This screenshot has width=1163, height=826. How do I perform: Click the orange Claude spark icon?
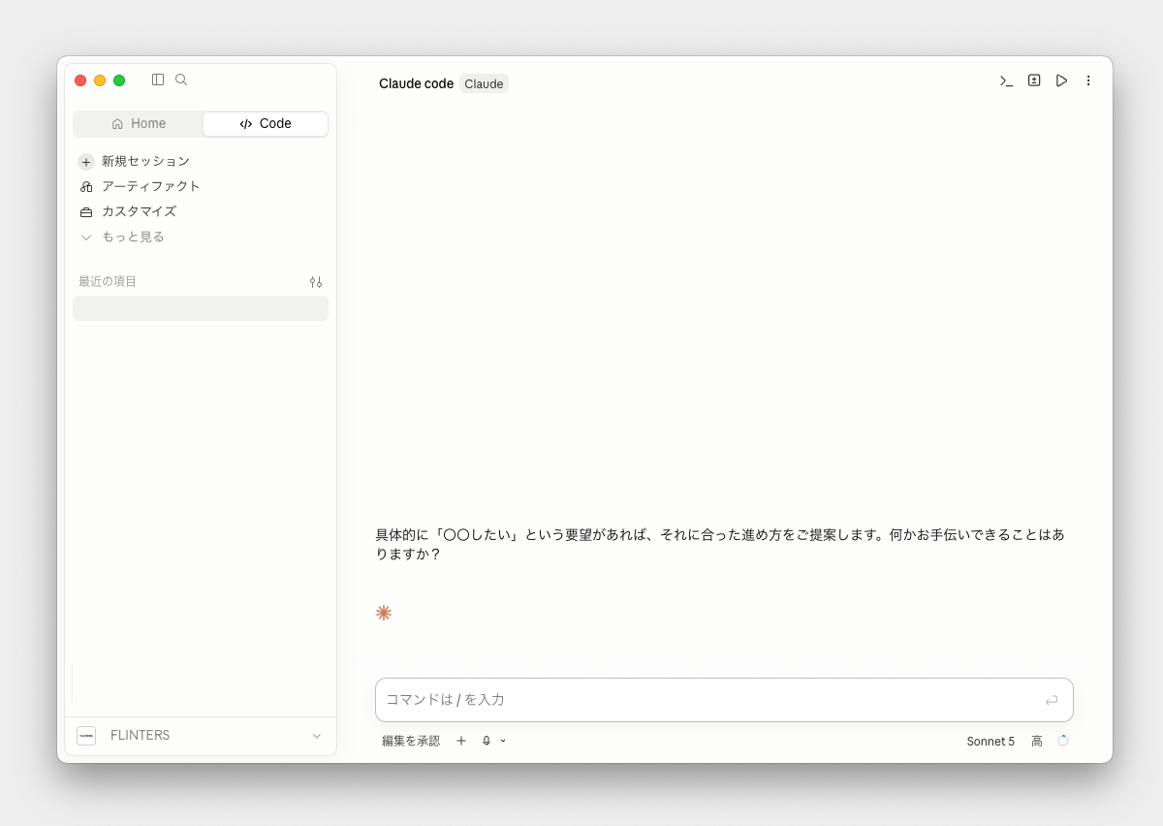[384, 613]
